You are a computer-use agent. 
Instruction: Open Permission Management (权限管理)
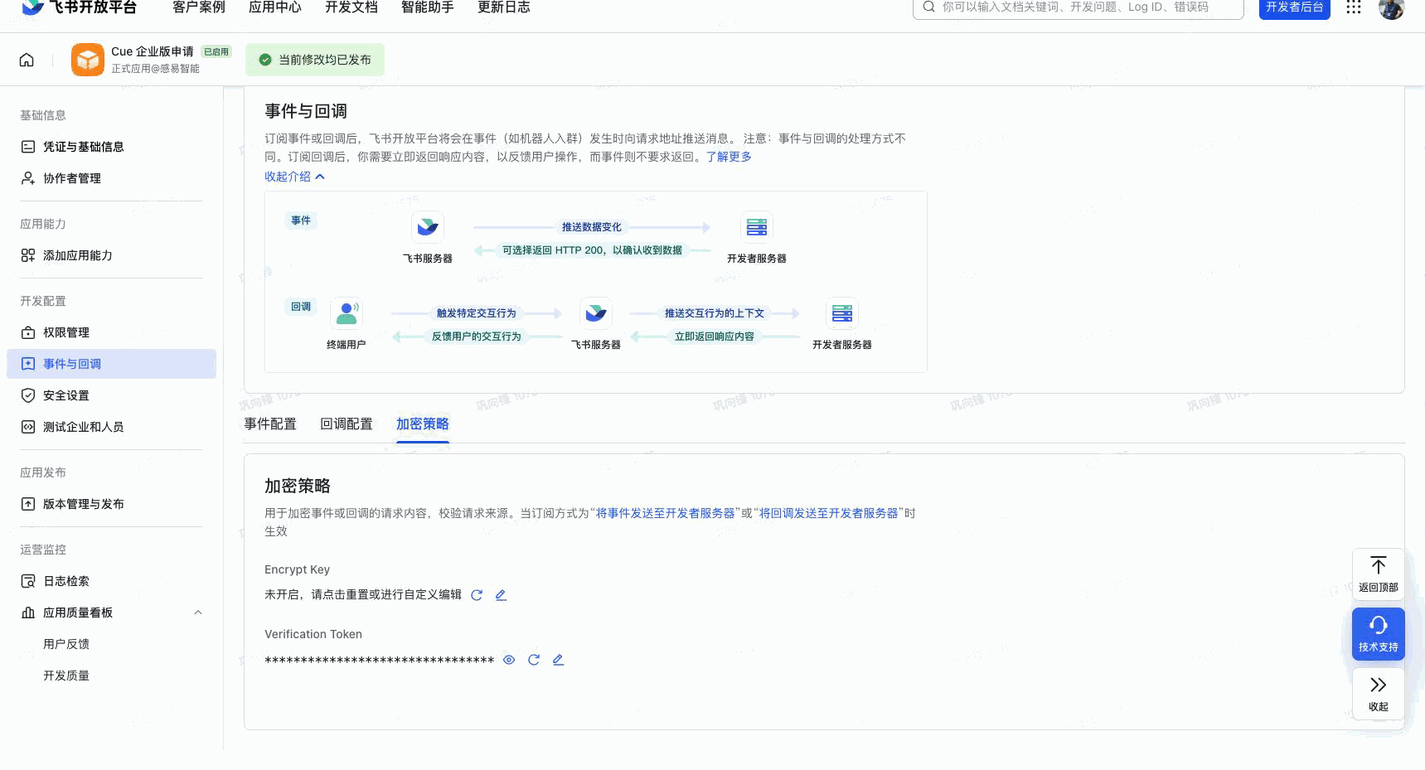[111, 332]
